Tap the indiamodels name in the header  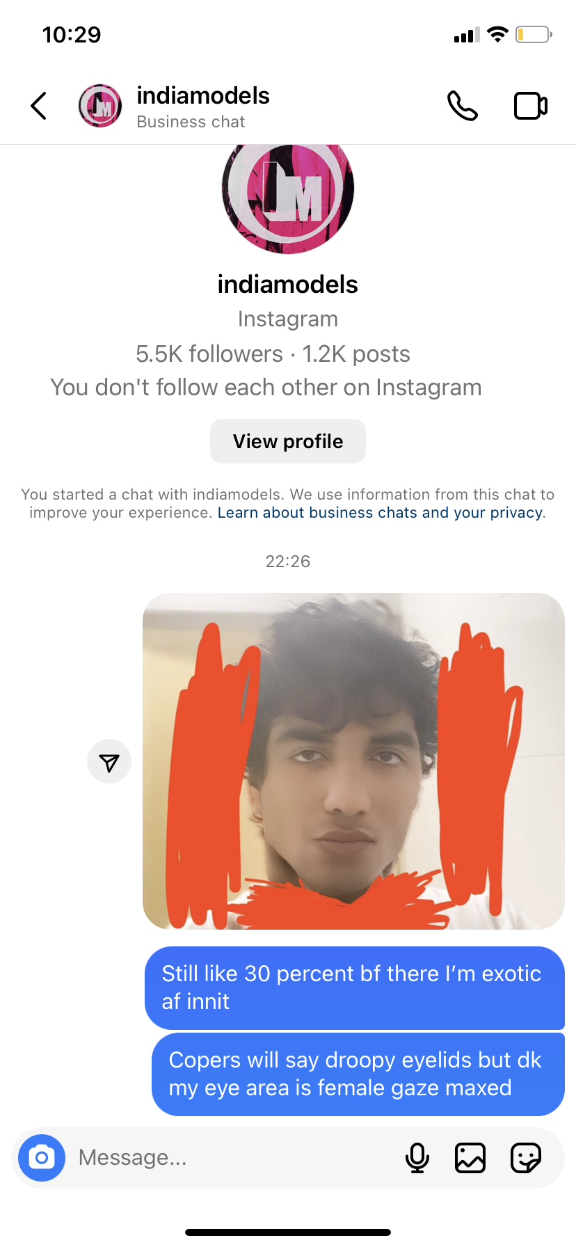tap(203, 95)
